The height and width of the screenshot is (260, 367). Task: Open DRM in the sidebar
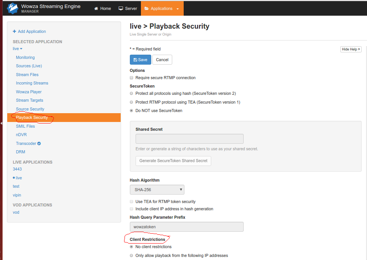21,152
